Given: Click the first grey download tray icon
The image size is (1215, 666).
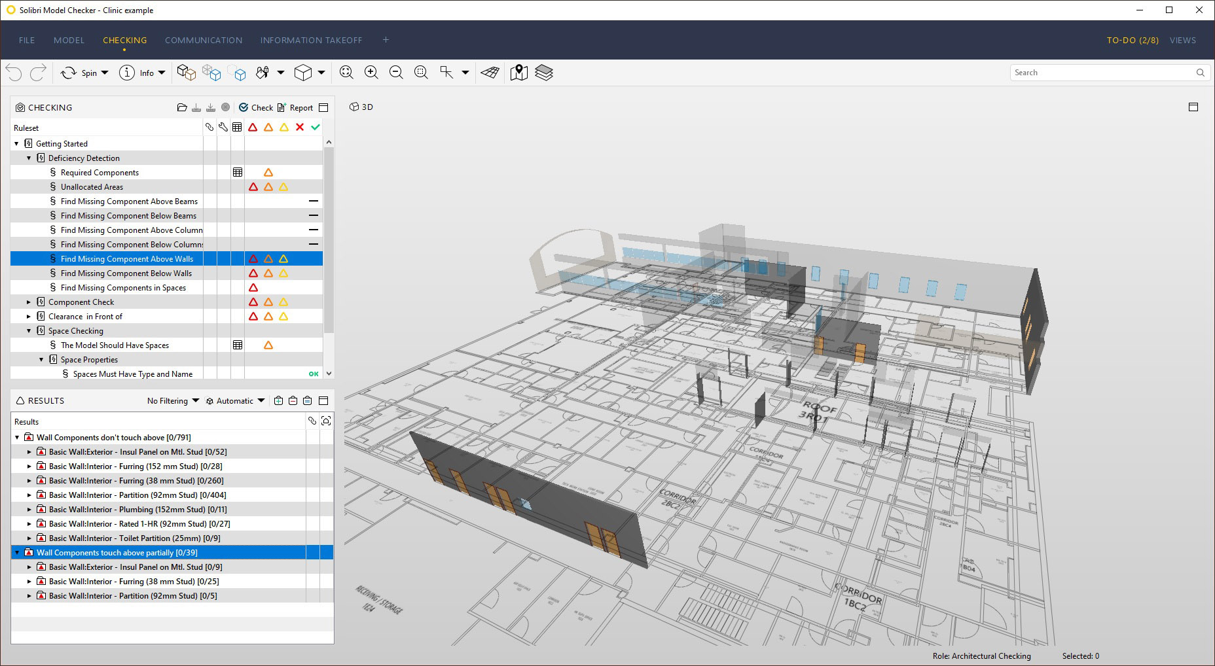Looking at the screenshot, I should click(196, 107).
